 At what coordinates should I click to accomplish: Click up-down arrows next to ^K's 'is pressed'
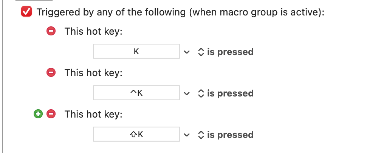(201, 93)
